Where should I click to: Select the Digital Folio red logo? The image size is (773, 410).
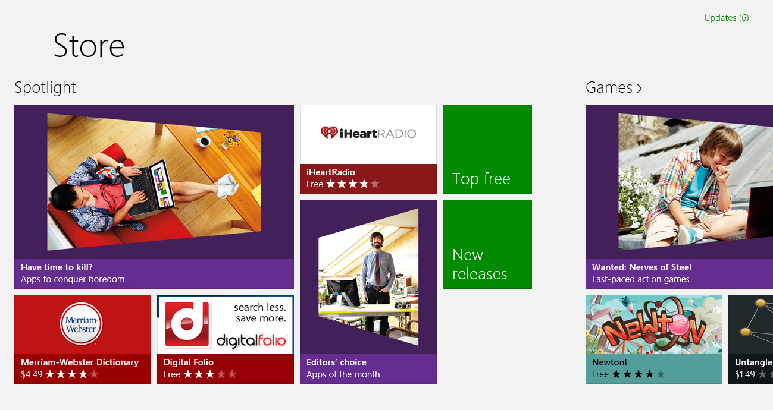[187, 324]
